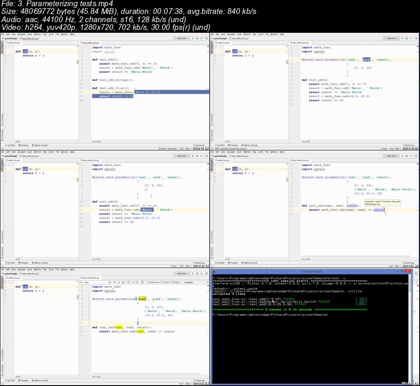
Task: Click the Stop icon in top-left frame toolbar
Action: [201, 38]
